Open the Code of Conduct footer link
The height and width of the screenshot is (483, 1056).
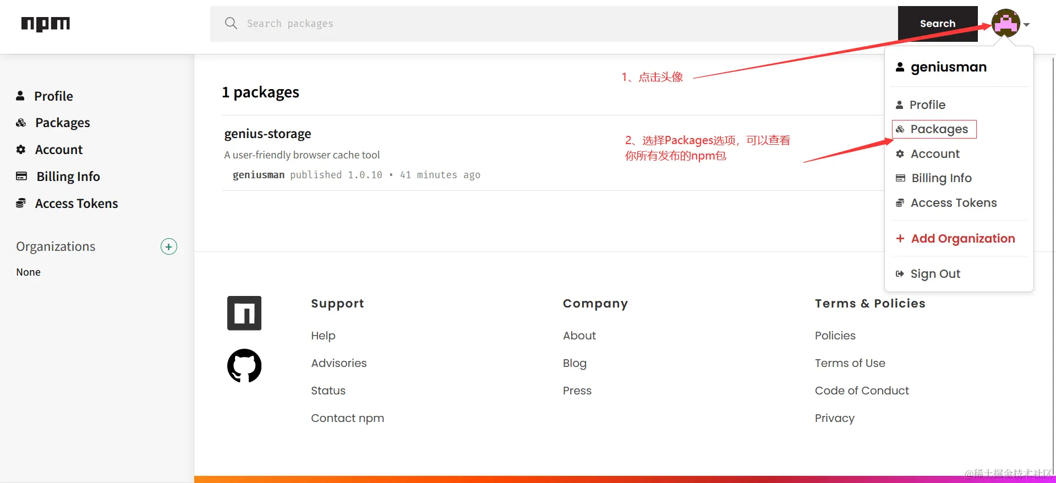point(862,391)
